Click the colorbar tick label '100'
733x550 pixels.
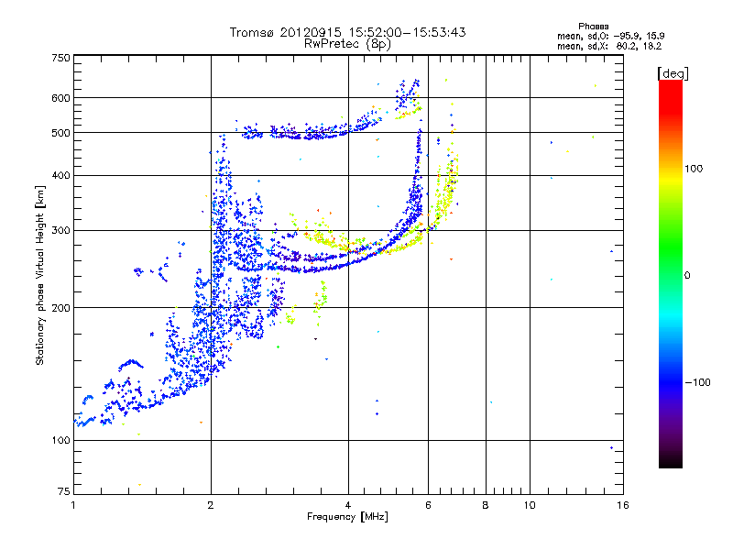click(x=694, y=169)
